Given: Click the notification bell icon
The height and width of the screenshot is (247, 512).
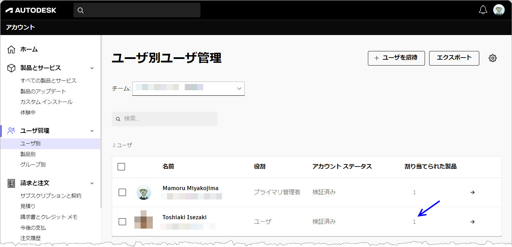Looking at the screenshot, I should [x=483, y=10].
